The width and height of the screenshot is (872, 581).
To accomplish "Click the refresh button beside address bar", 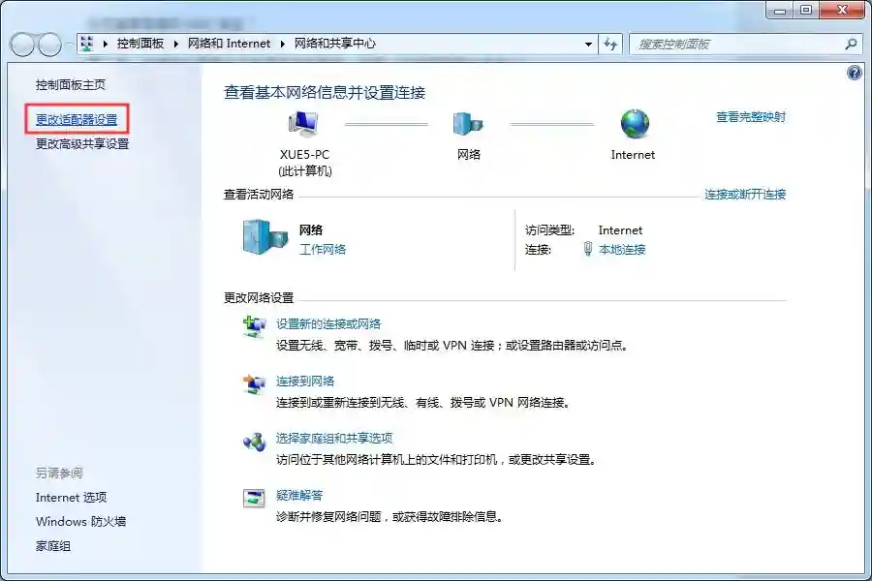I will (x=610, y=44).
